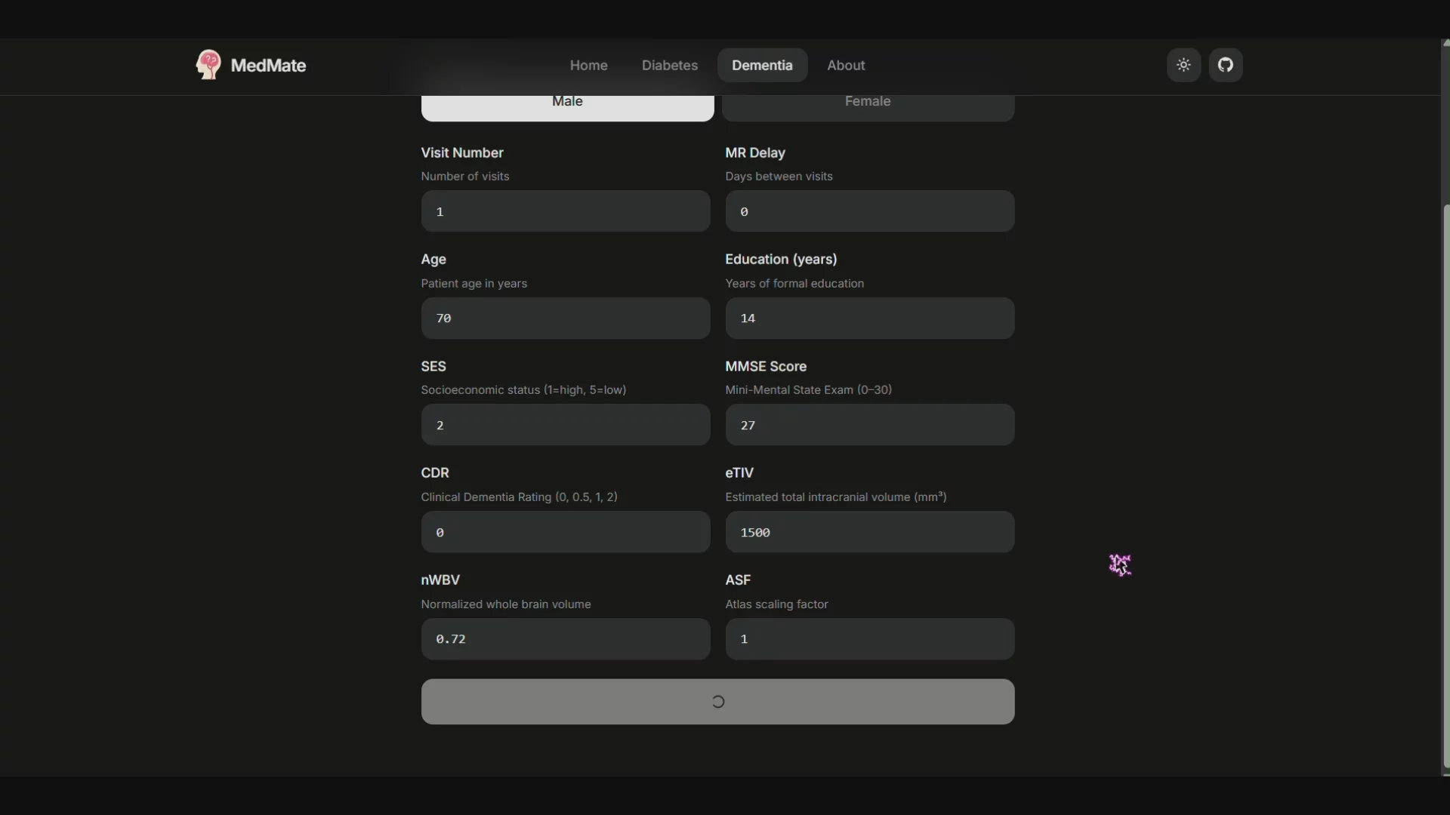This screenshot has height=815, width=1450.
Task: Select the Education years input field
Action: coord(869,318)
